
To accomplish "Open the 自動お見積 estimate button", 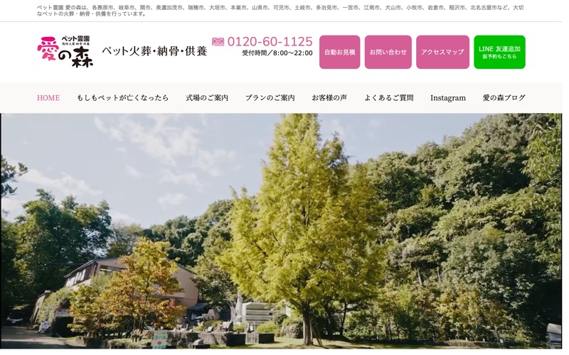I will click(x=339, y=52).
